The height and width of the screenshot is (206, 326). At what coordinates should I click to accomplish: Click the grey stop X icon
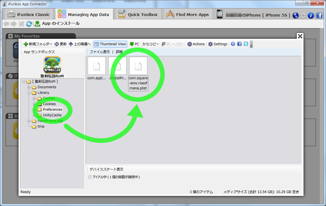[21, 24]
